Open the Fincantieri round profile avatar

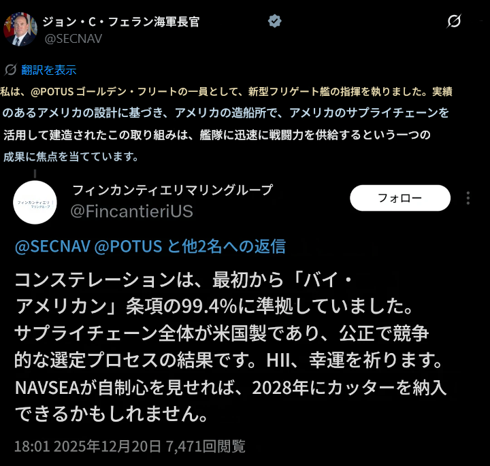[x=35, y=203]
